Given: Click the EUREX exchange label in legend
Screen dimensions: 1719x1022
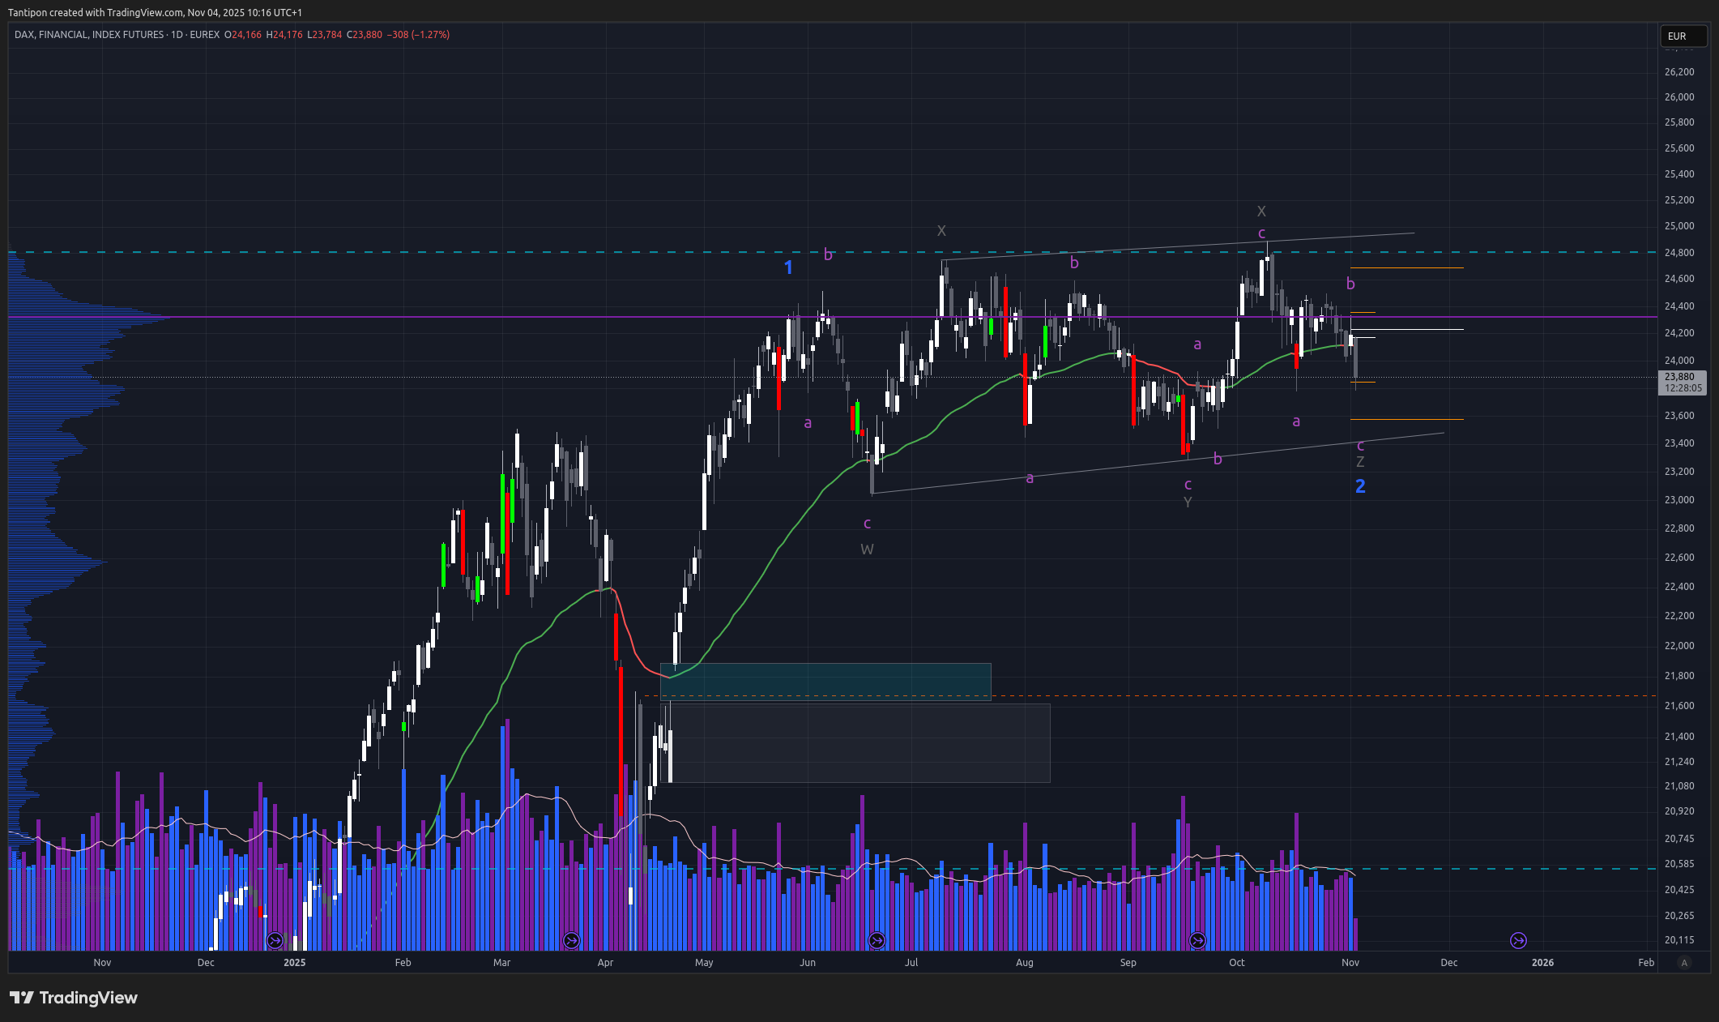Looking at the screenshot, I should click(x=205, y=35).
